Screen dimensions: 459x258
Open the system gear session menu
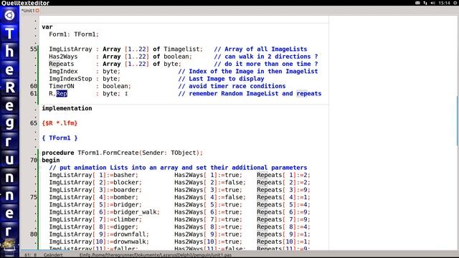[455, 3]
